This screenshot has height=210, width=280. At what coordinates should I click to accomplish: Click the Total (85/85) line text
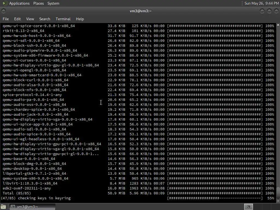[x=17, y=193]
